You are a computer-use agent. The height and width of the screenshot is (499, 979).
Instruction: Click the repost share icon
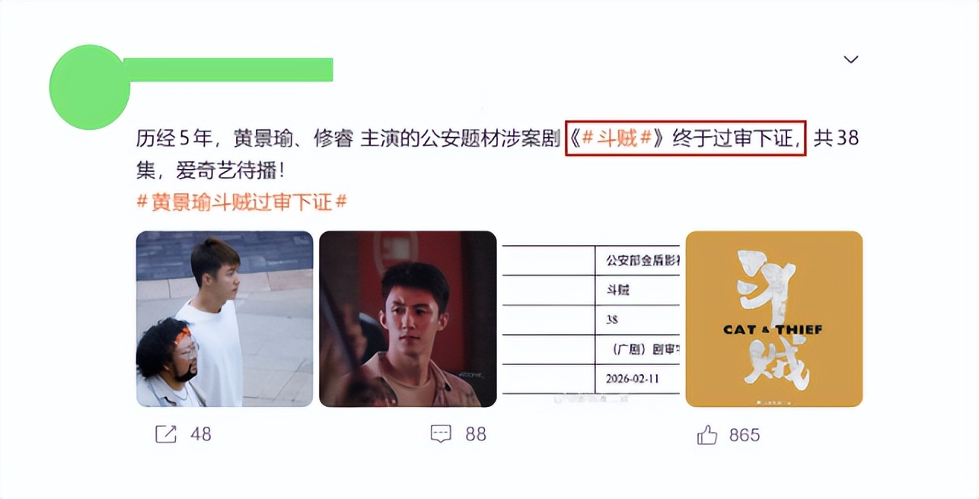click(166, 434)
